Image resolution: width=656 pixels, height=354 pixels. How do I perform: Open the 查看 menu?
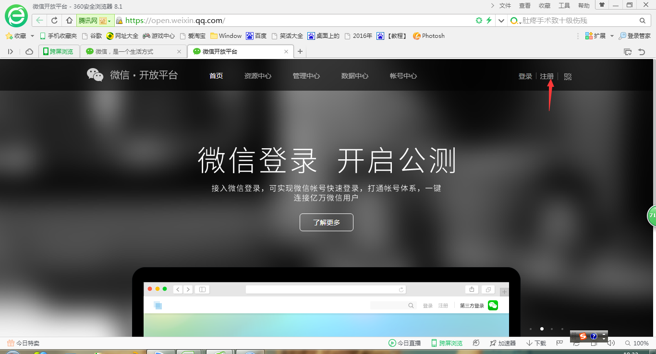[525, 6]
